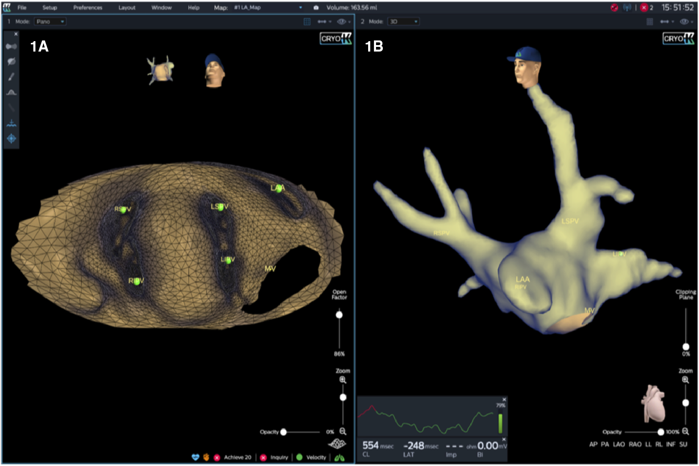Click the green lungs respiration icon
The image size is (699, 466).
coord(339,457)
